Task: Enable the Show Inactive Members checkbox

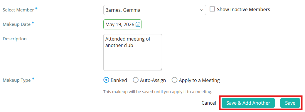Action: [x=212, y=9]
